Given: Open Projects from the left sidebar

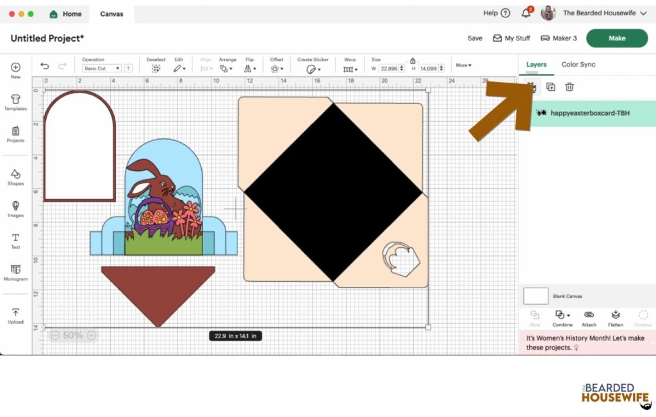Looking at the screenshot, I should pyautogui.click(x=15, y=135).
